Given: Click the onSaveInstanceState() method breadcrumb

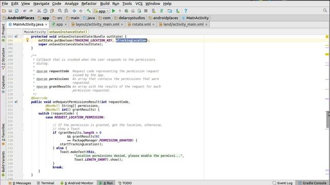Looking at the screenshot, I should pyautogui.click(x=68, y=32).
